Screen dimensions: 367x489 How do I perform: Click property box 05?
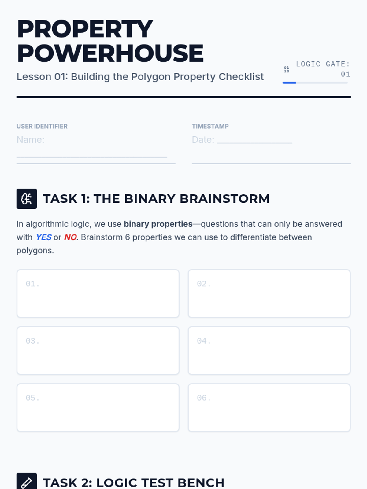pos(98,408)
